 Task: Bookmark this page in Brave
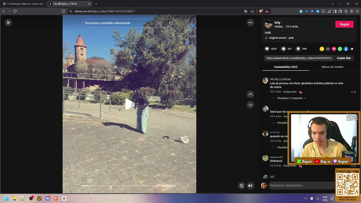pyautogui.click(x=63, y=11)
